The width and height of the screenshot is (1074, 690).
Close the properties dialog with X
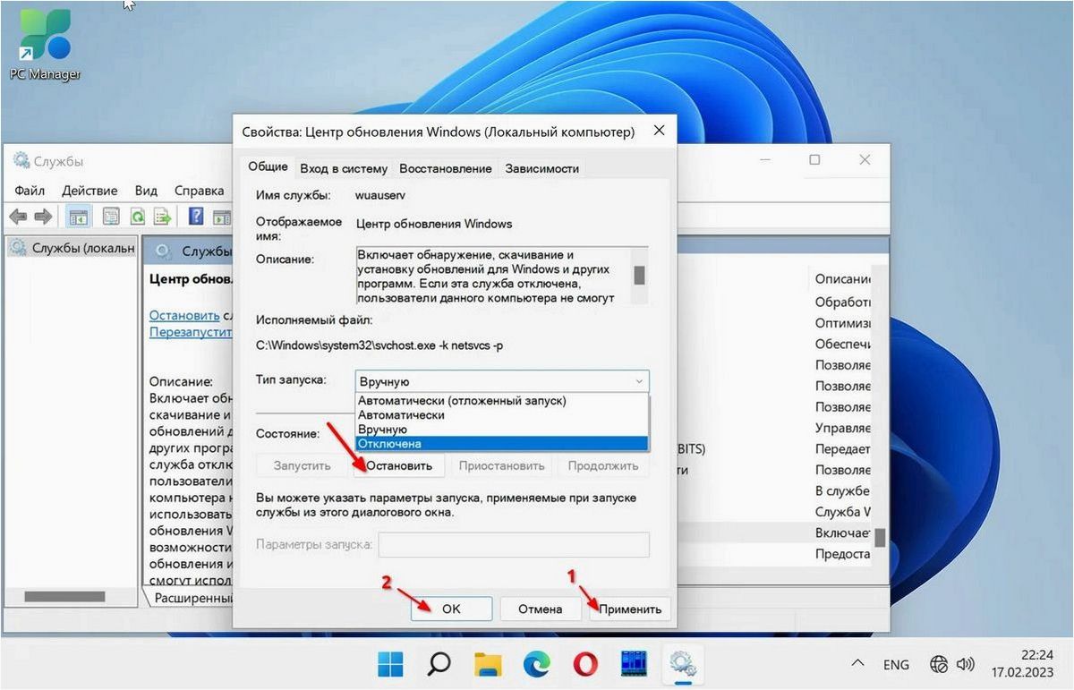pyautogui.click(x=659, y=131)
